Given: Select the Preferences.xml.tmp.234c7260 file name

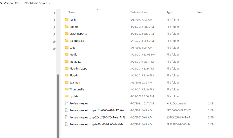Looking at the screenshot, I should (x=98, y=117).
